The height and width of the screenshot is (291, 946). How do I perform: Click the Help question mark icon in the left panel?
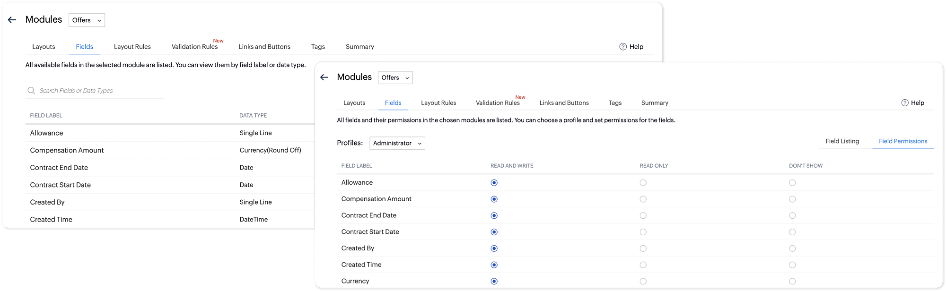pos(623,47)
